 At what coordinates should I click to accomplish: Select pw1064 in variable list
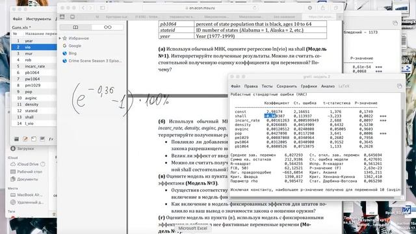pyautogui.click(x=34, y=79)
